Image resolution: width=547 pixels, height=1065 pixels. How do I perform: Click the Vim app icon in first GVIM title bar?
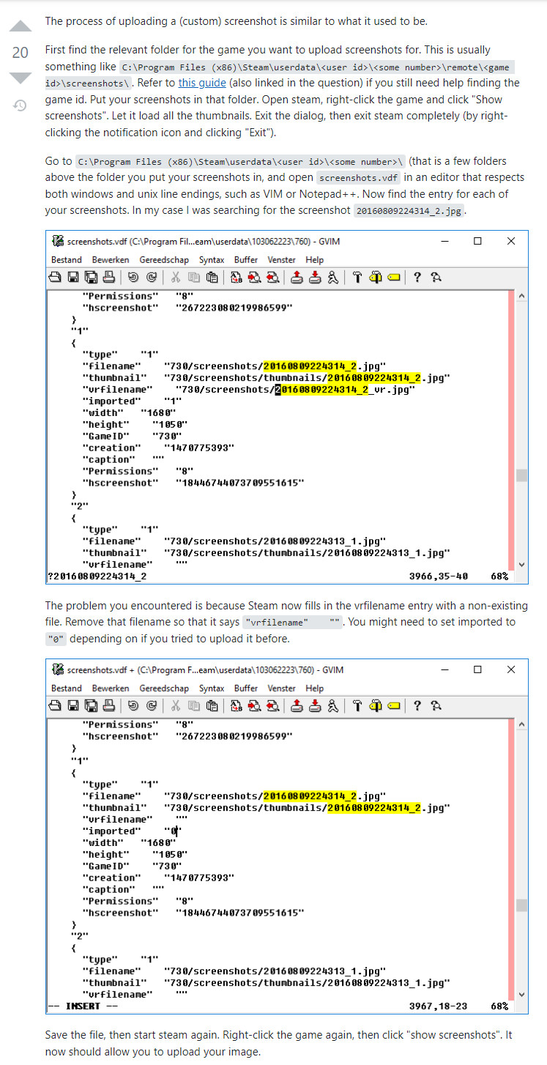click(58, 240)
